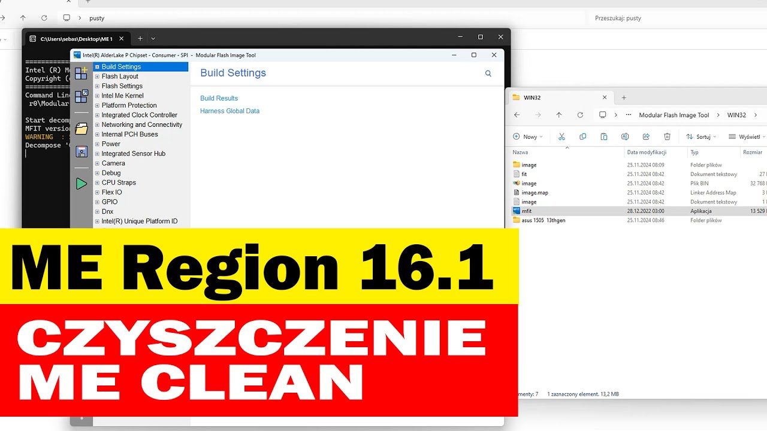The width and height of the screenshot is (767, 431).
Task: Click refresh icon in the background 'pusty' Explorer
Action: click(x=44, y=18)
